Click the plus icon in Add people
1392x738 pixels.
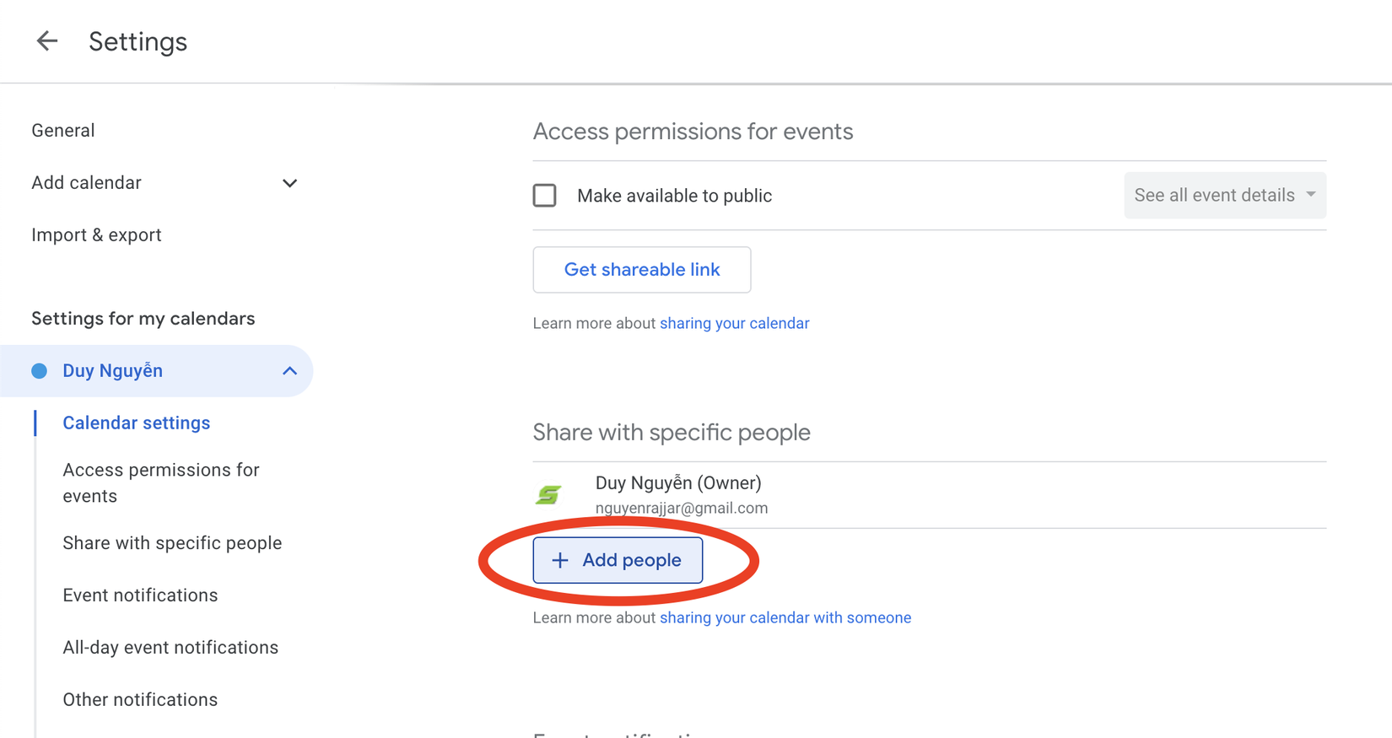(x=559, y=560)
